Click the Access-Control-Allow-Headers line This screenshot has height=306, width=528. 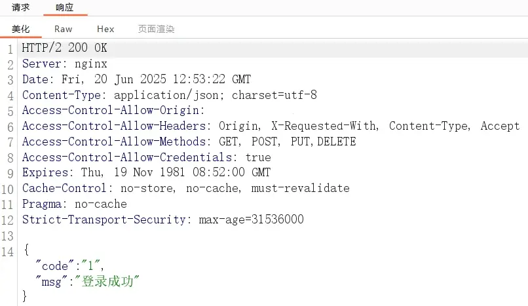(271, 126)
